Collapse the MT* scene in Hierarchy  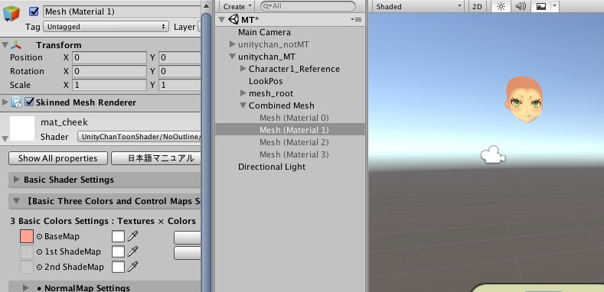coord(222,19)
